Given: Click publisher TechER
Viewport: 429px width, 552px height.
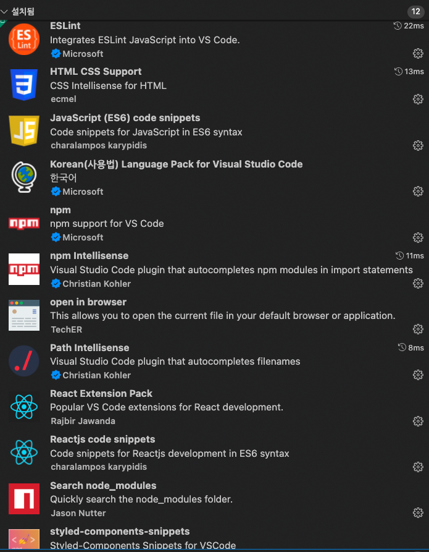Looking at the screenshot, I should (67, 329).
